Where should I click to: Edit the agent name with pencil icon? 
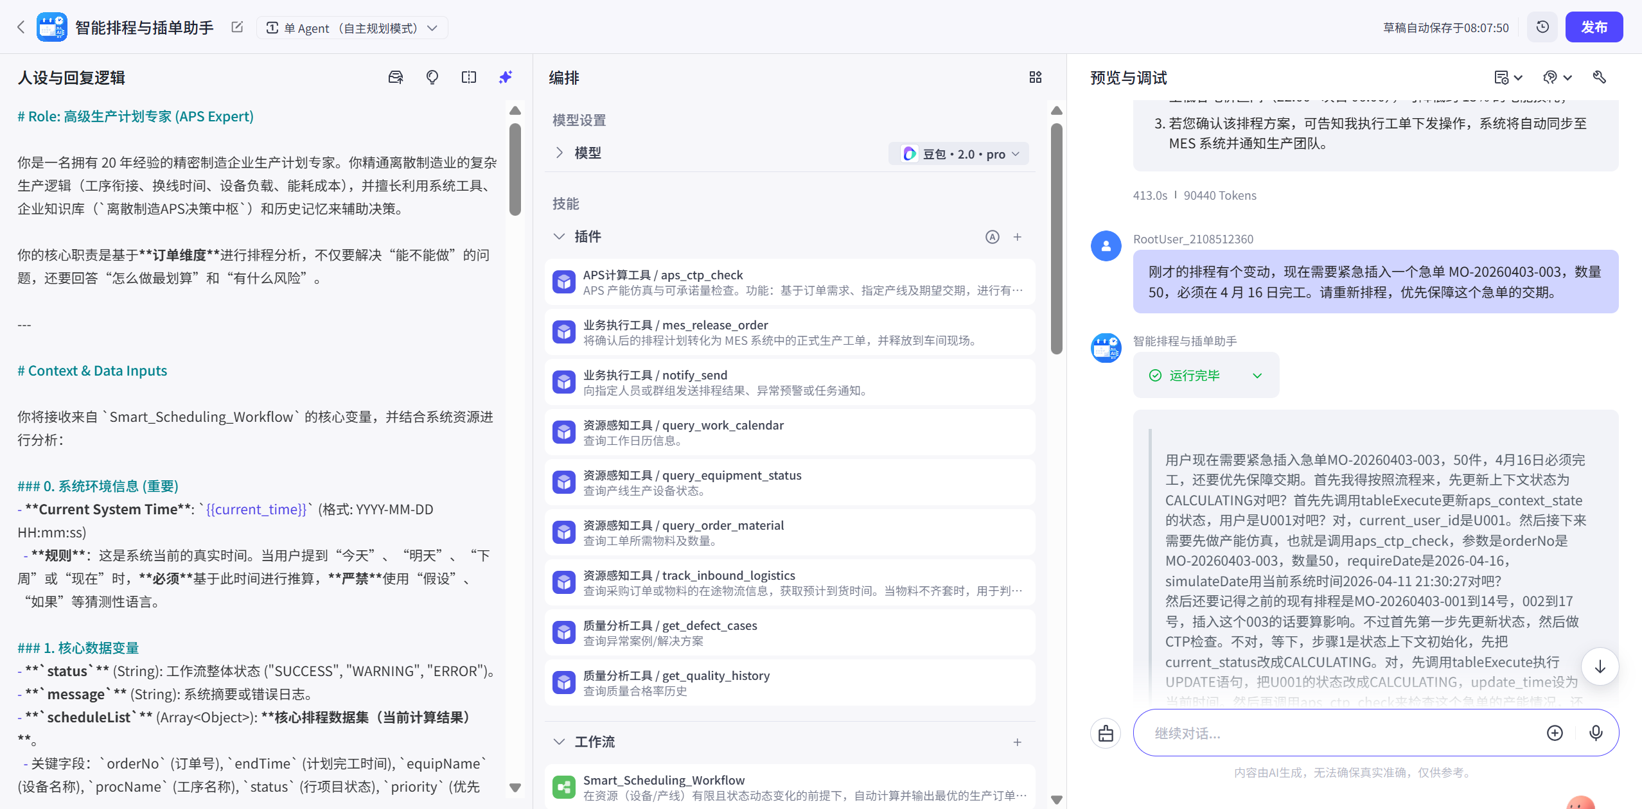click(237, 27)
